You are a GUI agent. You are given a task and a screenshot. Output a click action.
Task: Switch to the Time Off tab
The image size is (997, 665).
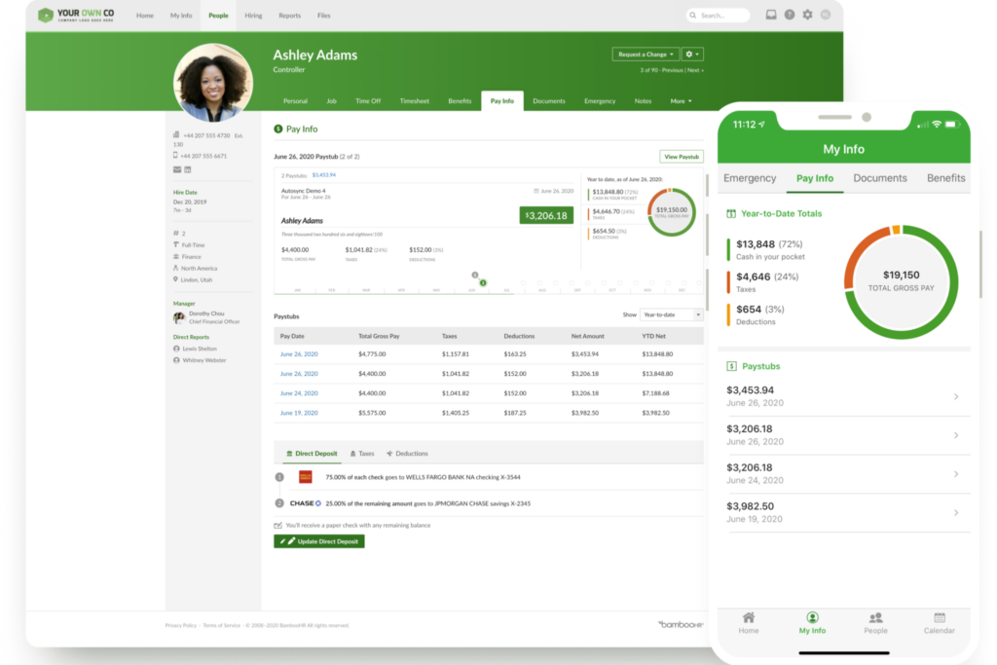click(x=368, y=101)
